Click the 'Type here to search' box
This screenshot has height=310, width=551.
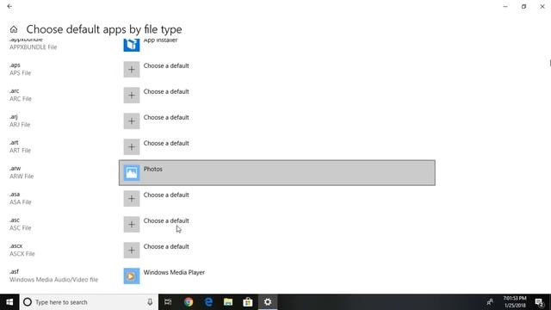click(x=89, y=302)
